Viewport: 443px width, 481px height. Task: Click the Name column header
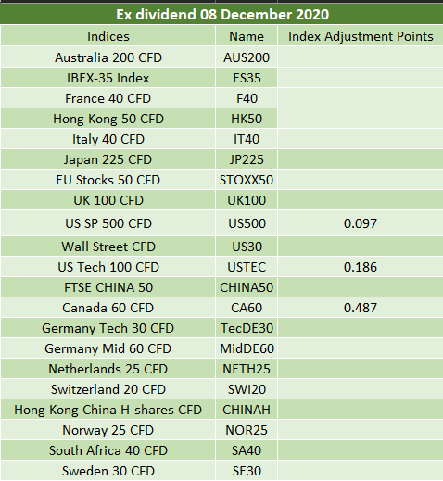click(x=247, y=36)
